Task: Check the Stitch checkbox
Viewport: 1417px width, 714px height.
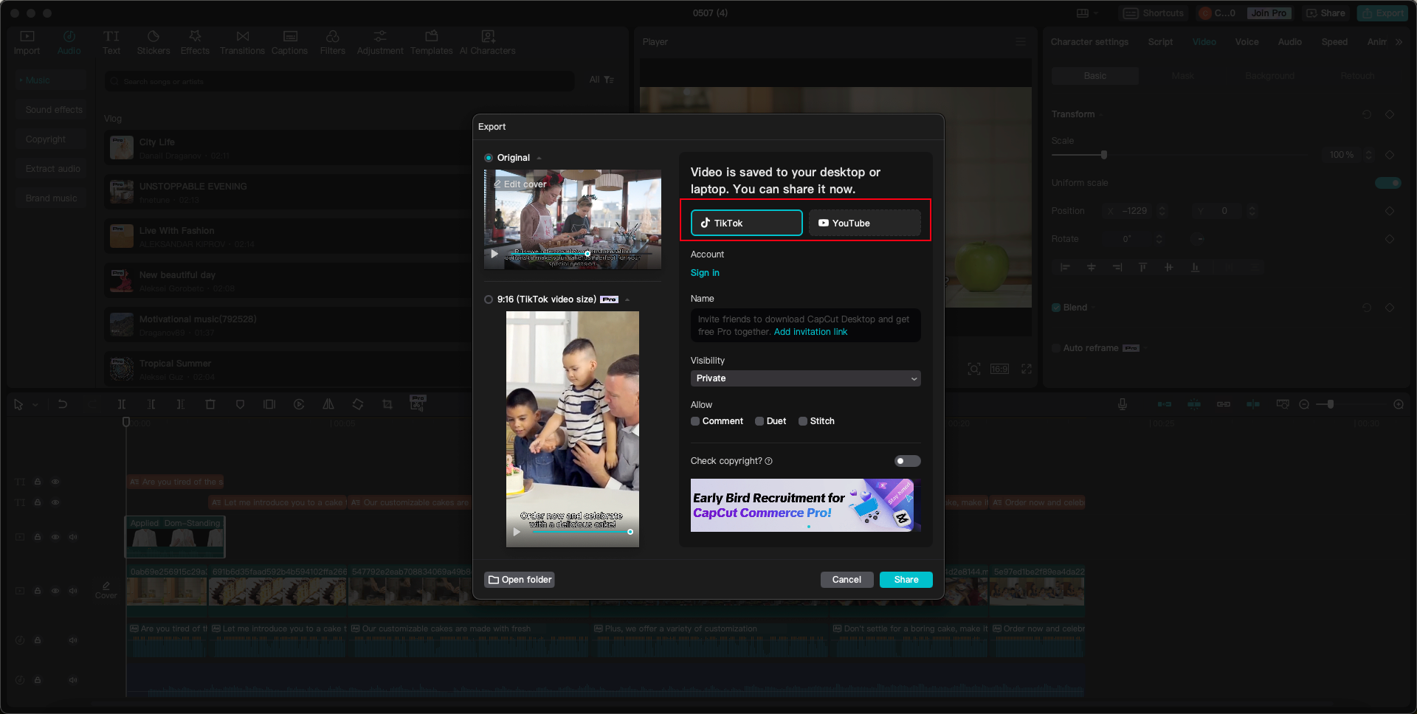Action: [x=803, y=421]
